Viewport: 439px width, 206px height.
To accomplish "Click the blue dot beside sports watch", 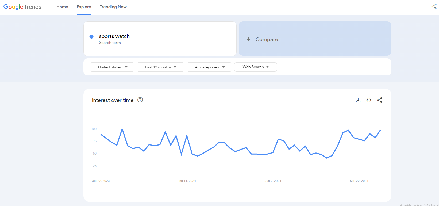I will (91, 36).
